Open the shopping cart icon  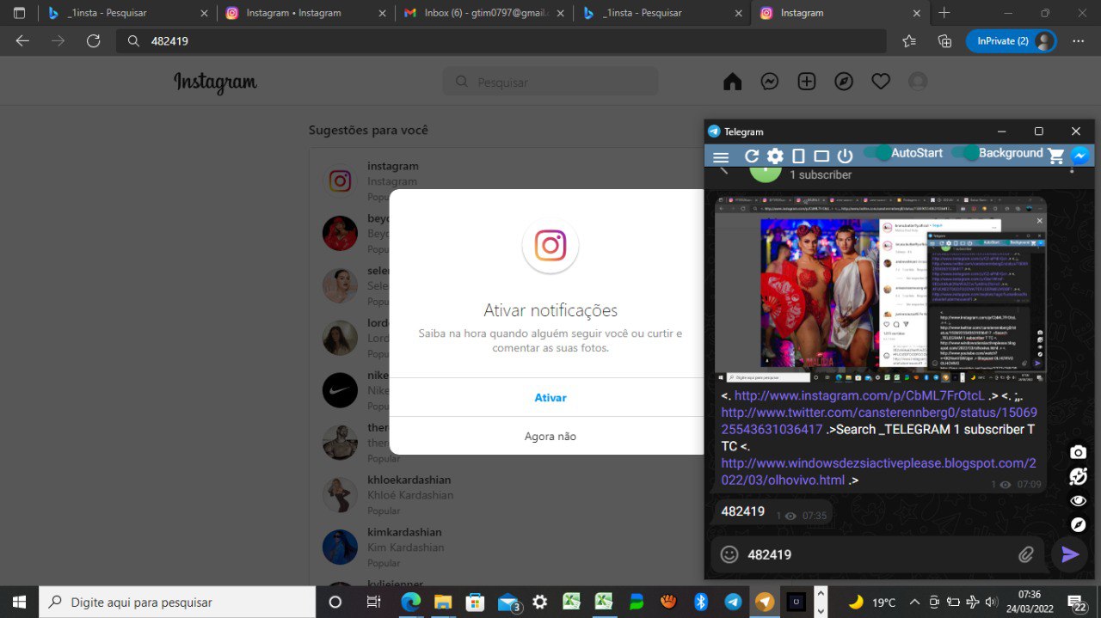1056,156
